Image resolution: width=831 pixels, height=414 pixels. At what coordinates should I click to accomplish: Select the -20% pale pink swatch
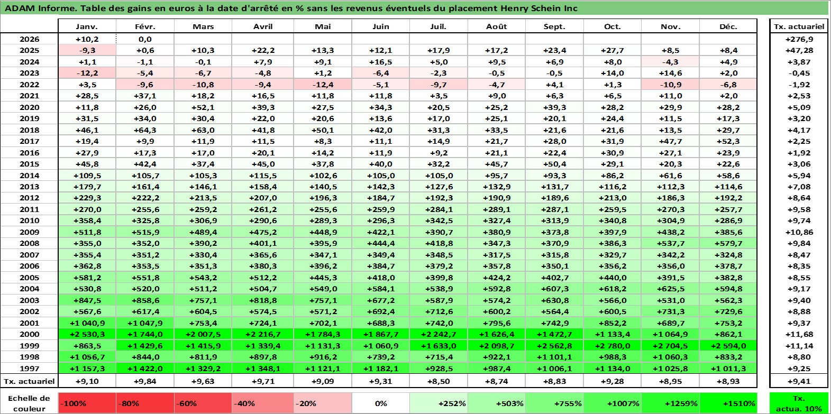click(323, 403)
